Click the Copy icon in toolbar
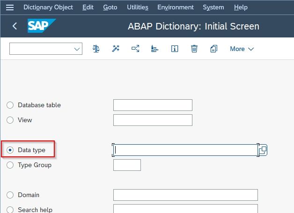The width and height of the screenshot is (294, 213). [214, 49]
